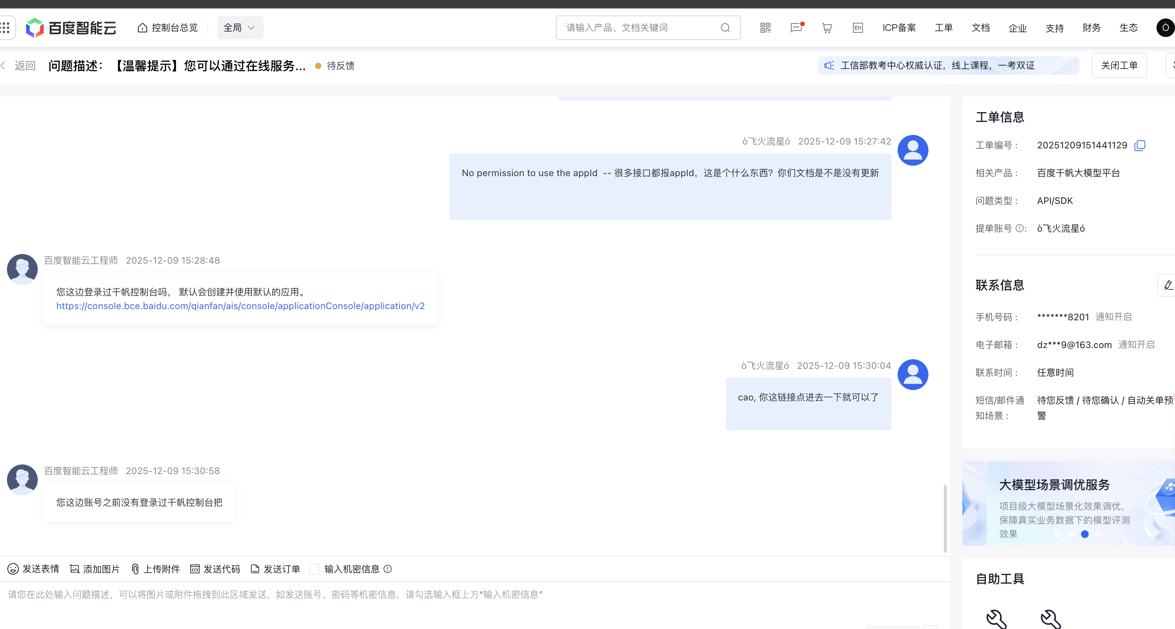Click the product search input field
The image size is (1175, 629).
pos(639,28)
